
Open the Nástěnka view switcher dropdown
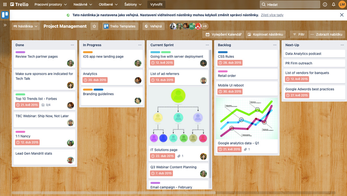click(x=25, y=26)
